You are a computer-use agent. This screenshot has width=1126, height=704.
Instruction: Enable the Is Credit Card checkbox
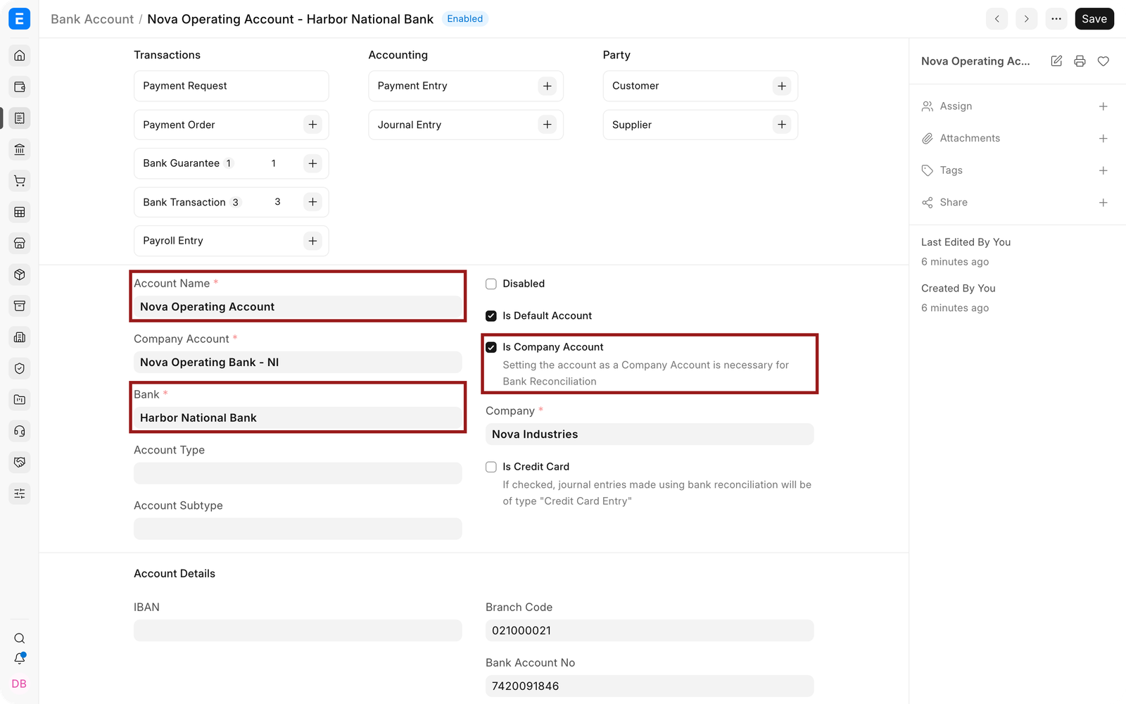point(491,467)
